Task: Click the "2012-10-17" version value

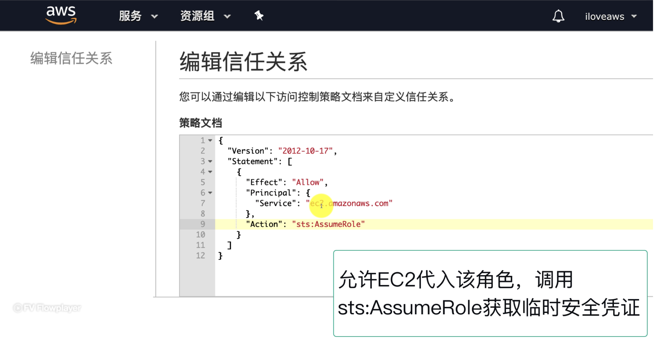Action: 305,151
